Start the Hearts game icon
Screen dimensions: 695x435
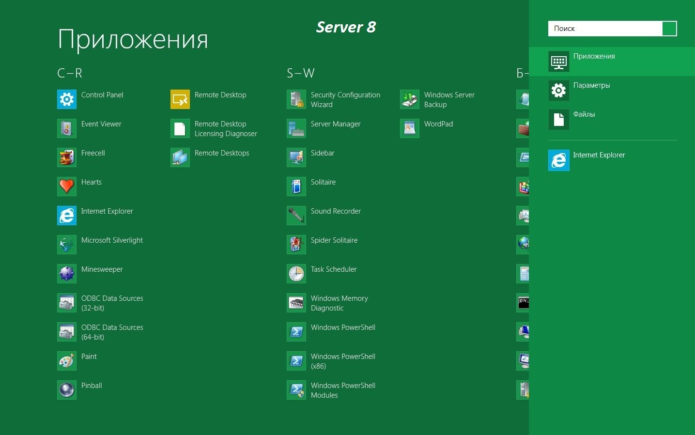(67, 186)
